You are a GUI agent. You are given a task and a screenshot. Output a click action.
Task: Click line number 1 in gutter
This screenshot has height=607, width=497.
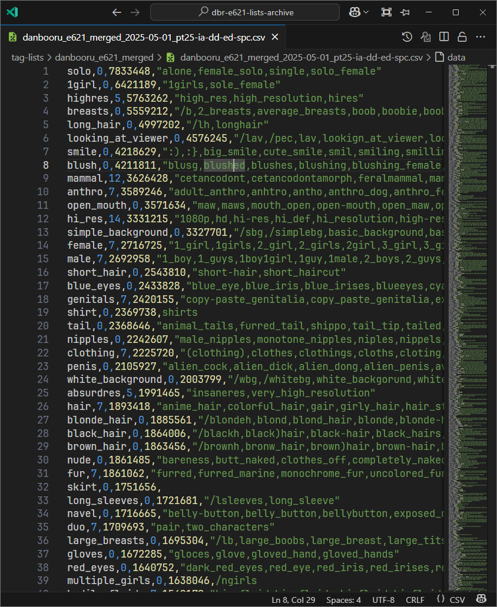pos(46,71)
